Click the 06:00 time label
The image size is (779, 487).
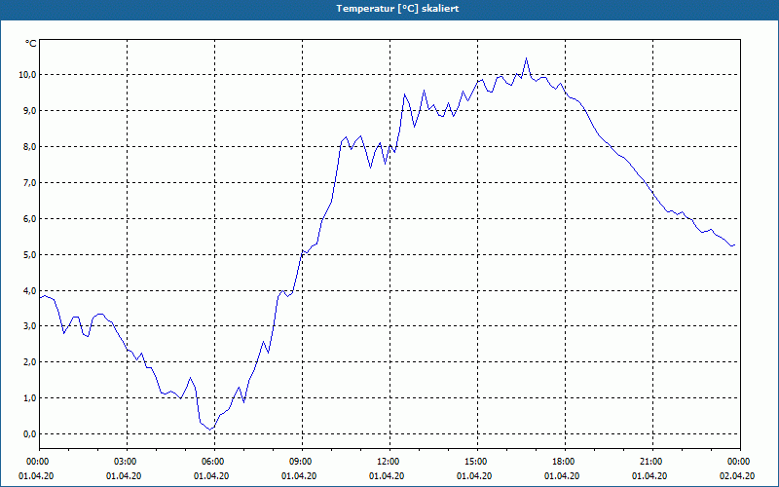click(x=214, y=462)
